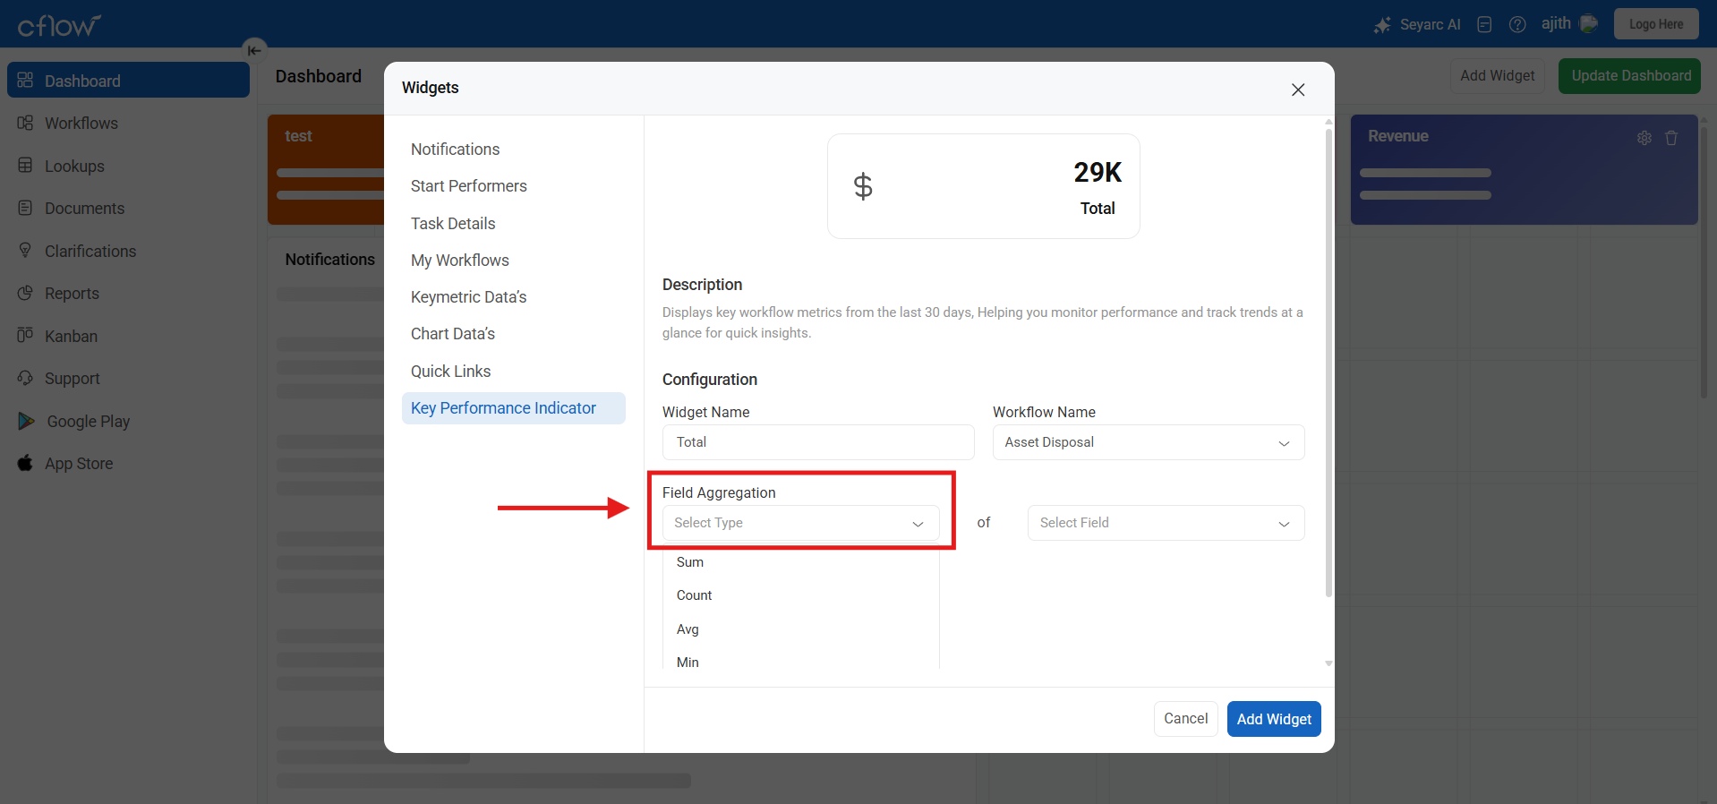The image size is (1717, 804).
Task: Close the Widgets dialog
Action: click(1298, 90)
